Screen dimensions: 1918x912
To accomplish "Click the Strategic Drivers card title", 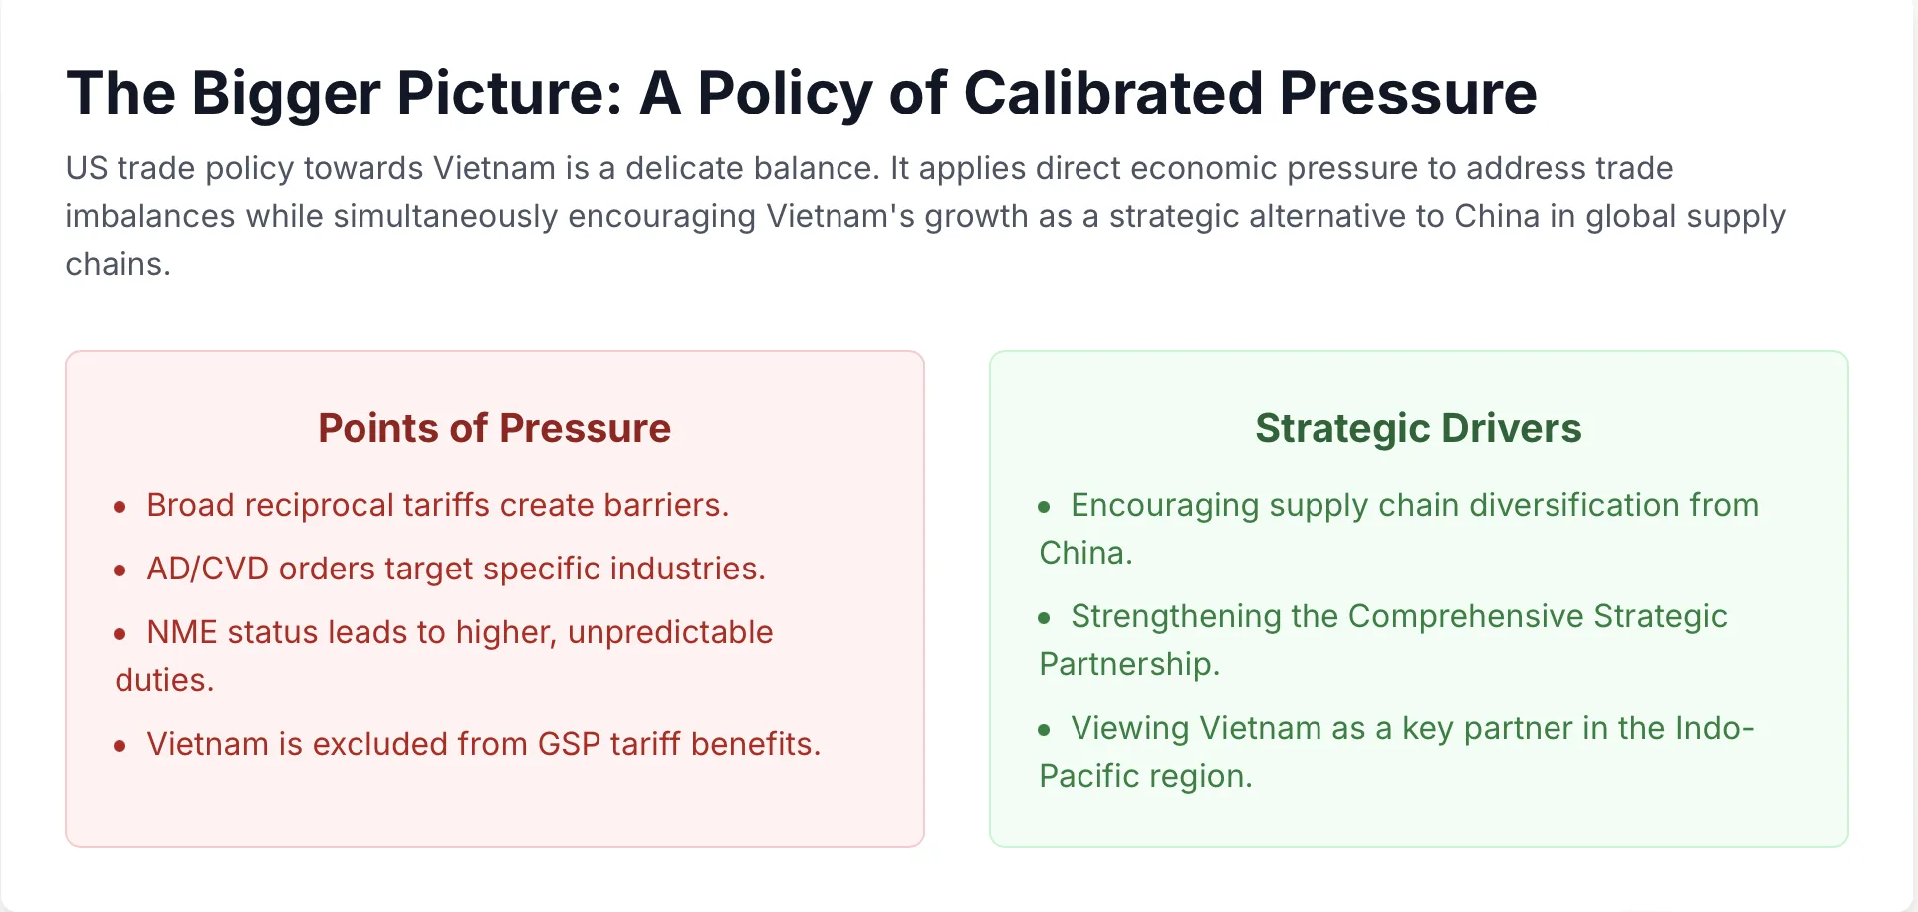I will [x=1418, y=428].
